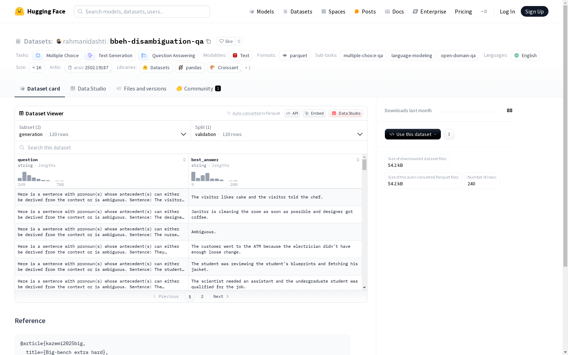Click the dataset table vertical scrollbar thumb
Image resolution: width=568 pixels, height=355 pixels.
(364, 165)
